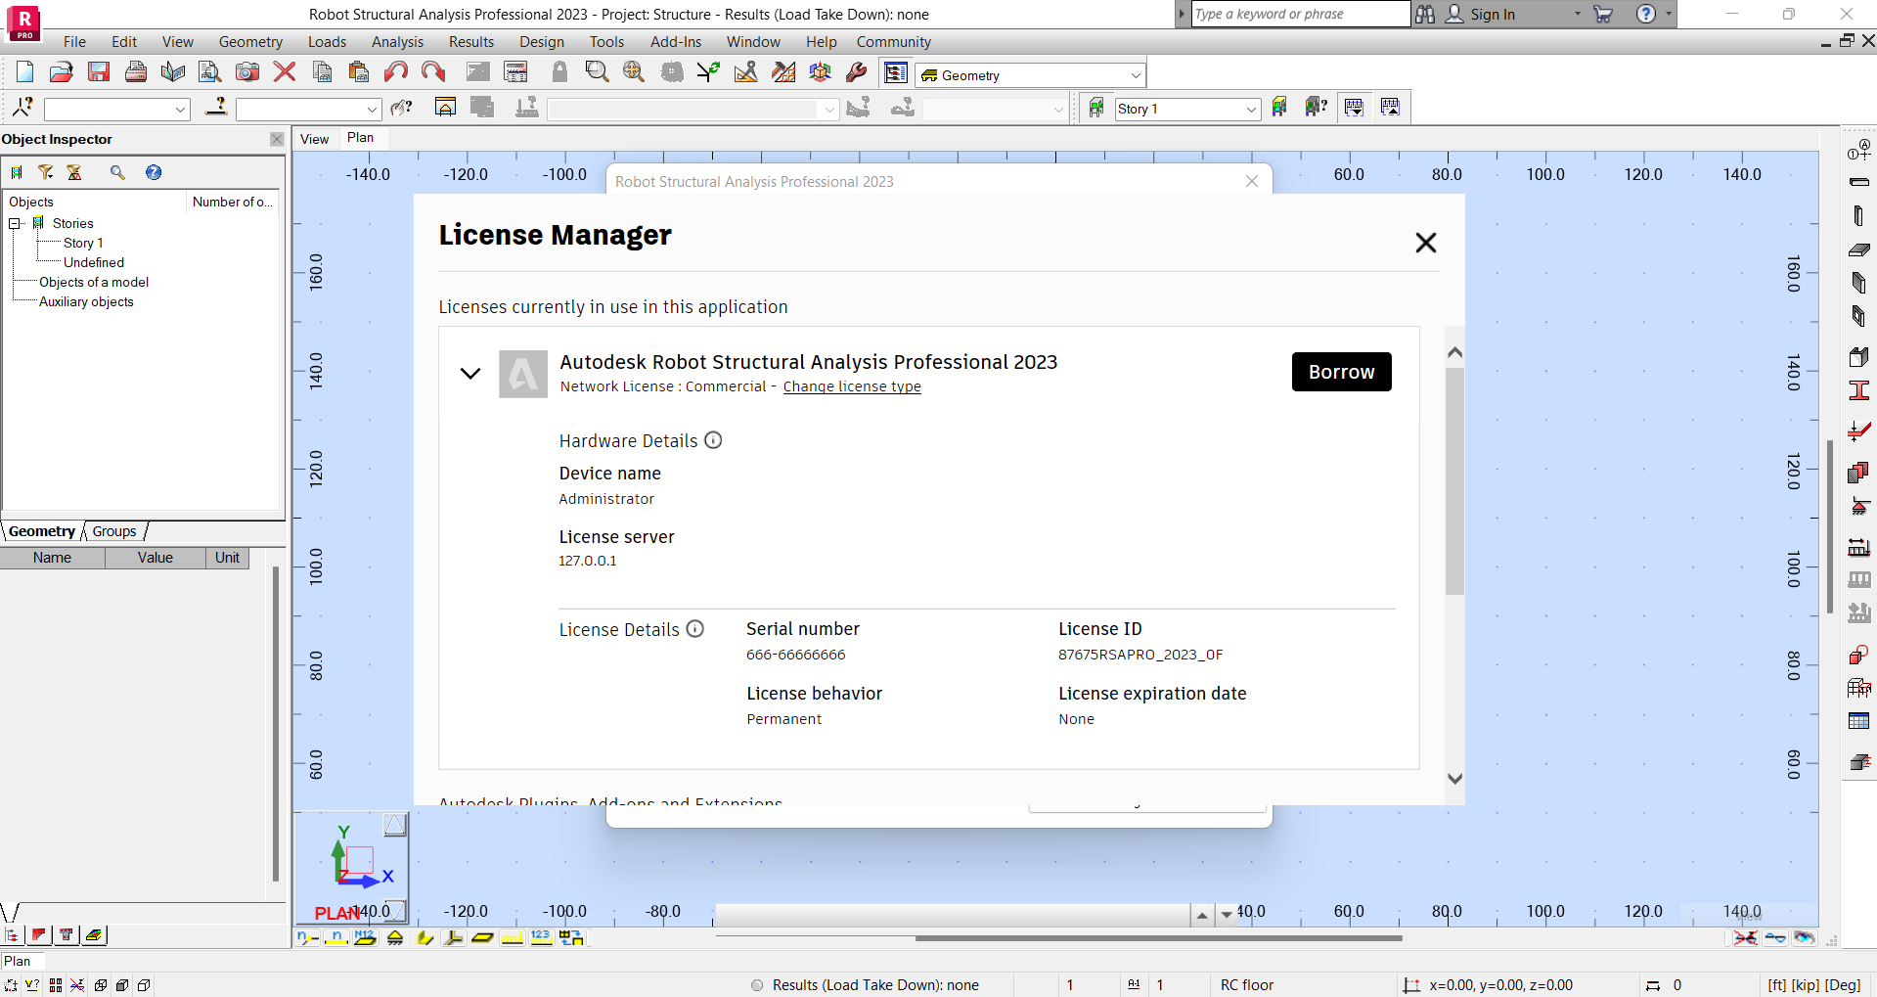This screenshot has height=997, width=1877.
Task: Click the shopping cart icon
Action: pyautogui.click(x=1603, y=14)
